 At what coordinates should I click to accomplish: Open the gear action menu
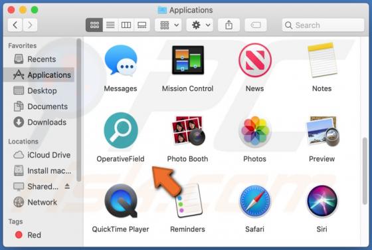pyautogui.click(x=200, y=25)
